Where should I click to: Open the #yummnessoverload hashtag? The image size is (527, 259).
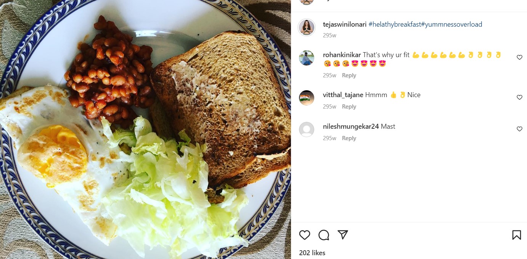tap(452, 24)
